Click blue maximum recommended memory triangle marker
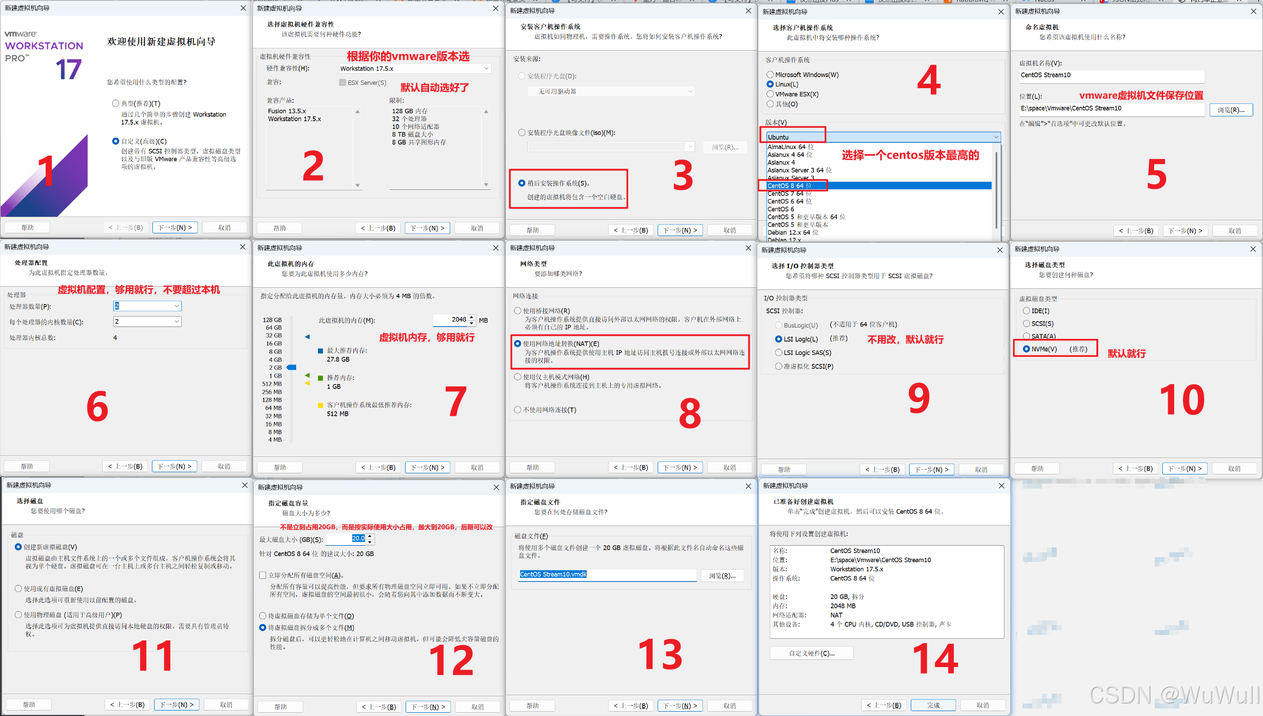 [x=307, y=337]
